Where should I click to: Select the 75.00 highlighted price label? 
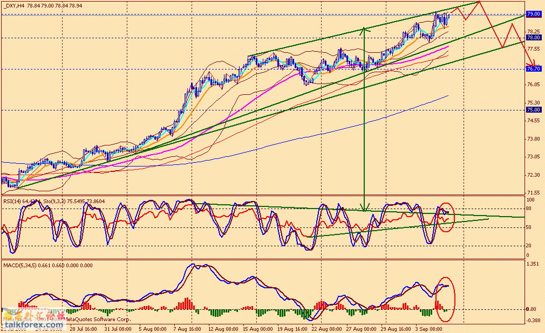pyautogui.click(x=534, y=110)
